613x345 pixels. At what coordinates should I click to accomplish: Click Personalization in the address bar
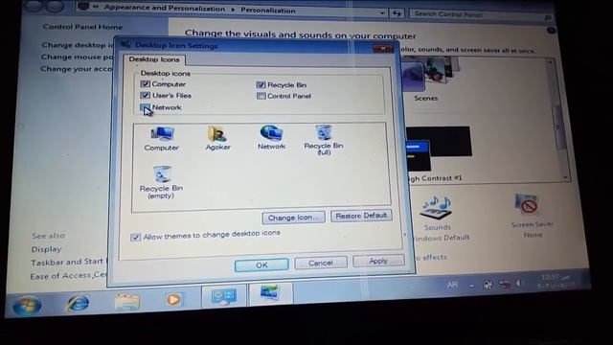pos(268,11)
